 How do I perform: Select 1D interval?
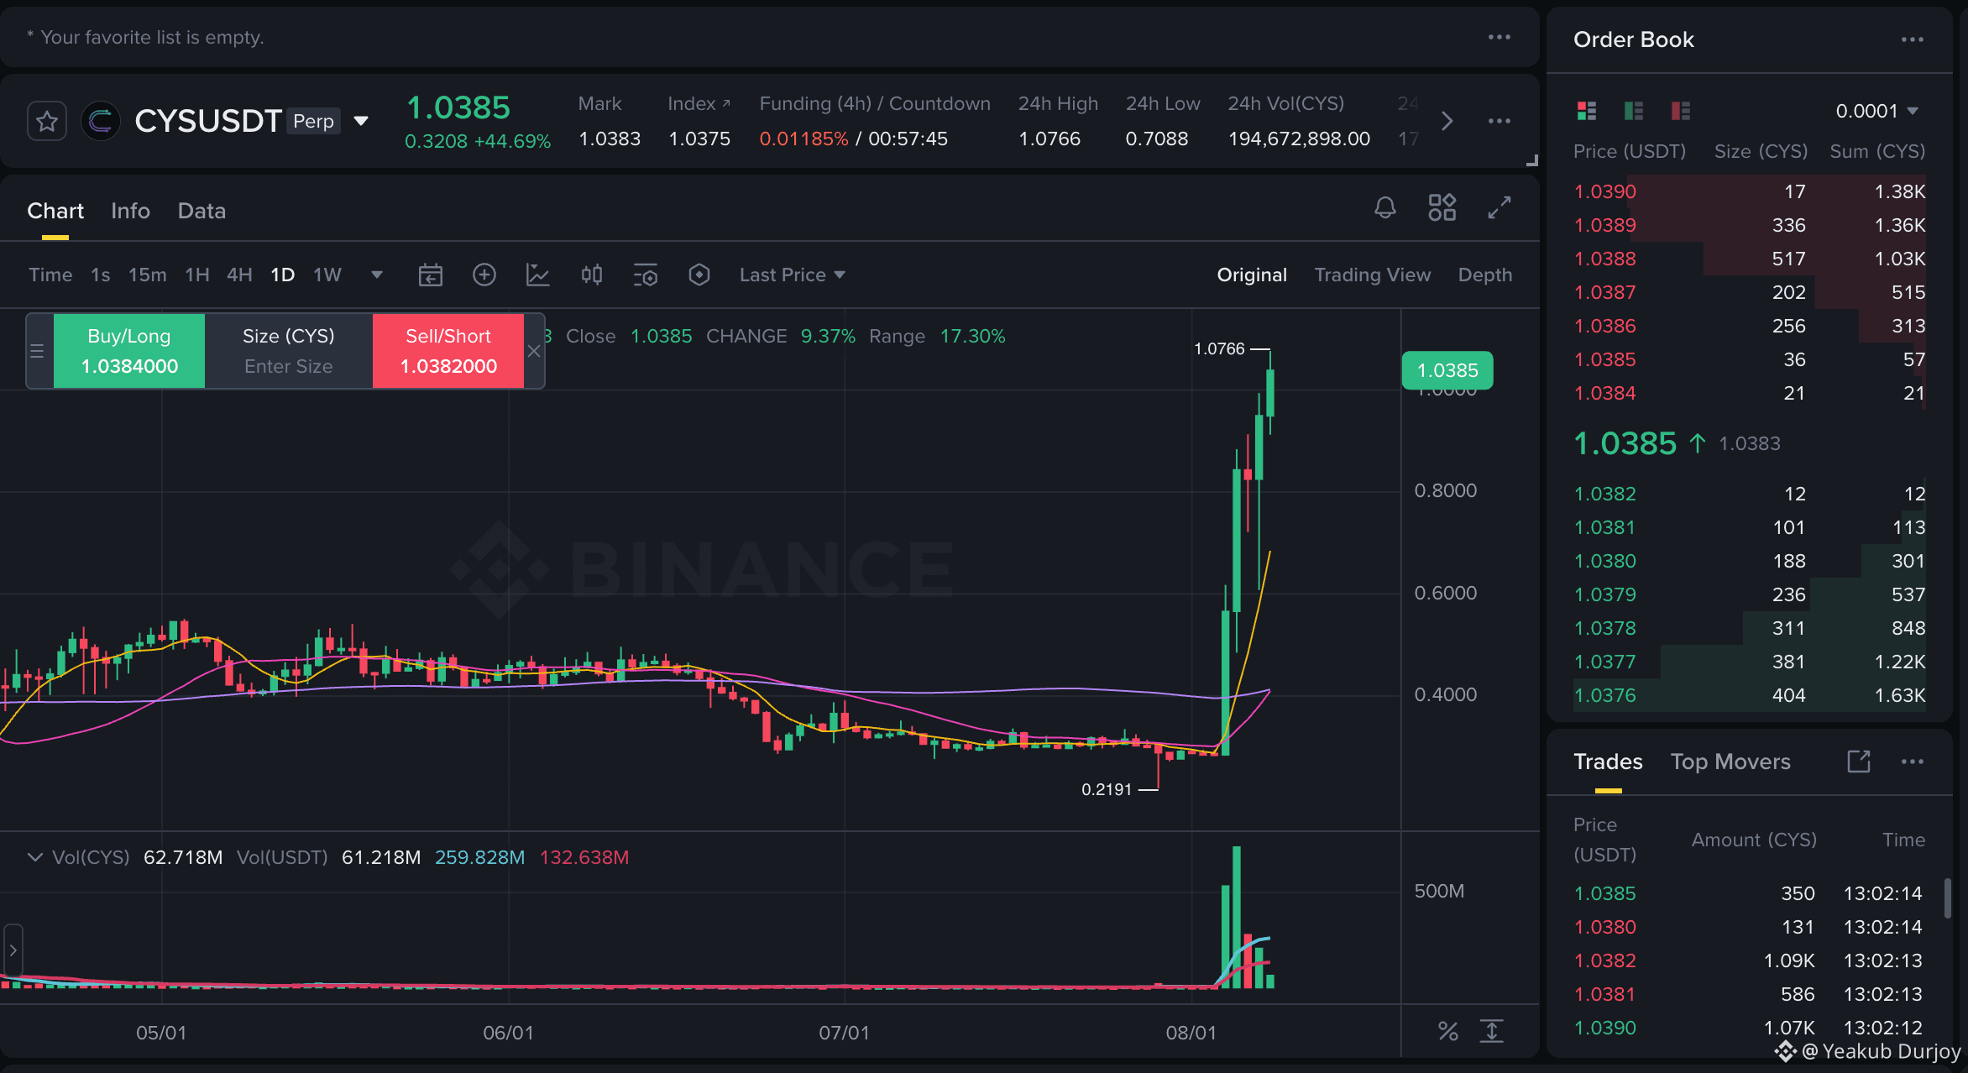[283, 275]
